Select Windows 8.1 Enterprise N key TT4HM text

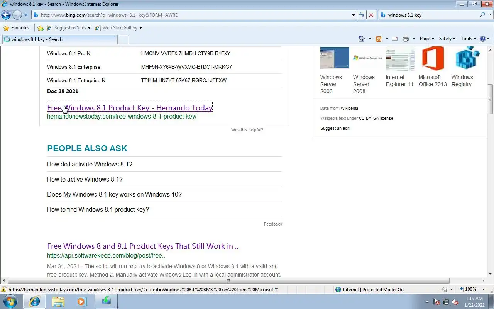coord(184,80)
